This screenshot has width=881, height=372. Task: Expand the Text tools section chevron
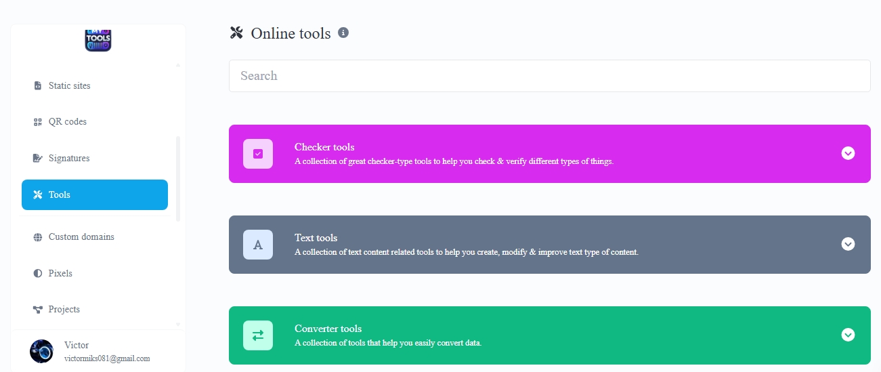848,244
